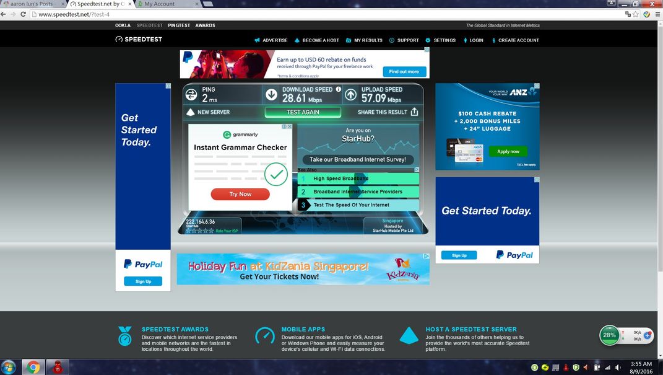Click the IP address 222.164.6.36
This screenshot has height=375, width=663.
[x=201, y=222]
